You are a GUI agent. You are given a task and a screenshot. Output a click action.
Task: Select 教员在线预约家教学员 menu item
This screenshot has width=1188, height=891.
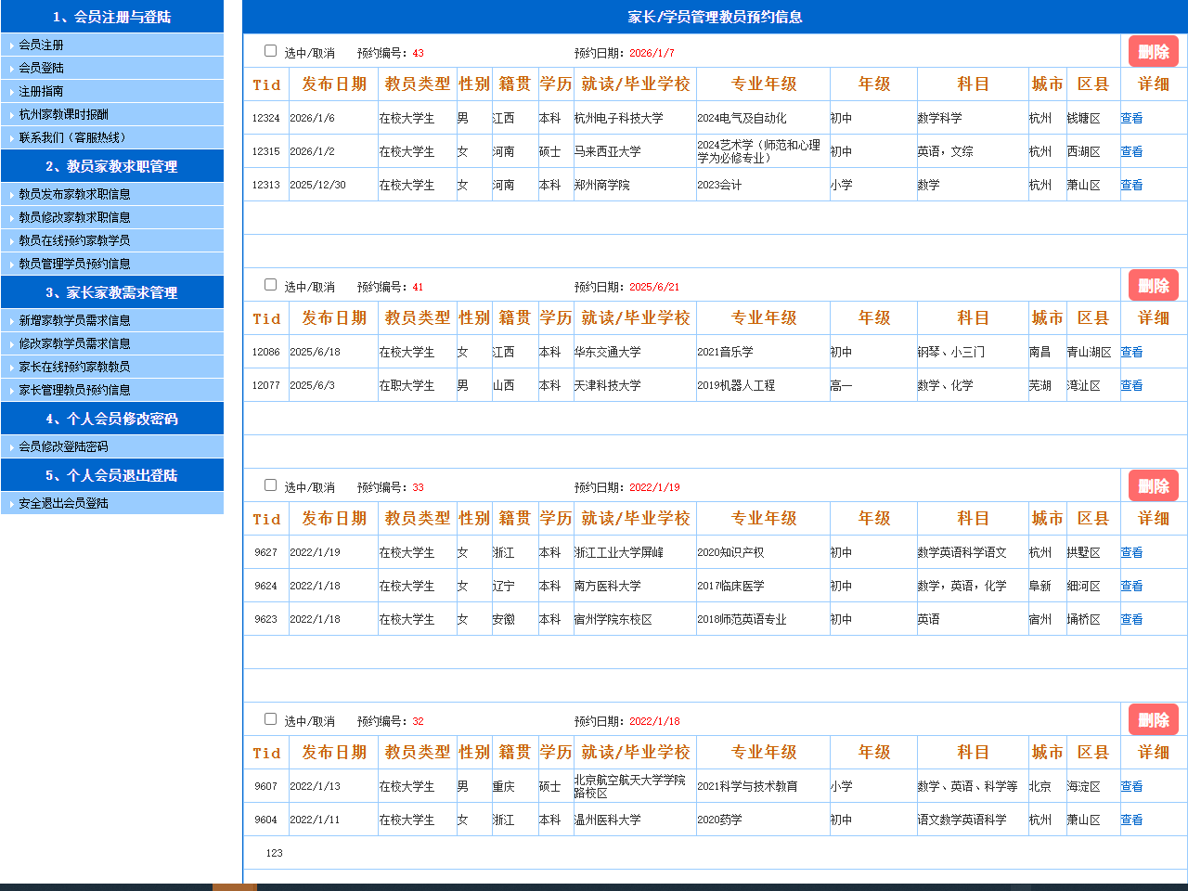tap(74, 240)
